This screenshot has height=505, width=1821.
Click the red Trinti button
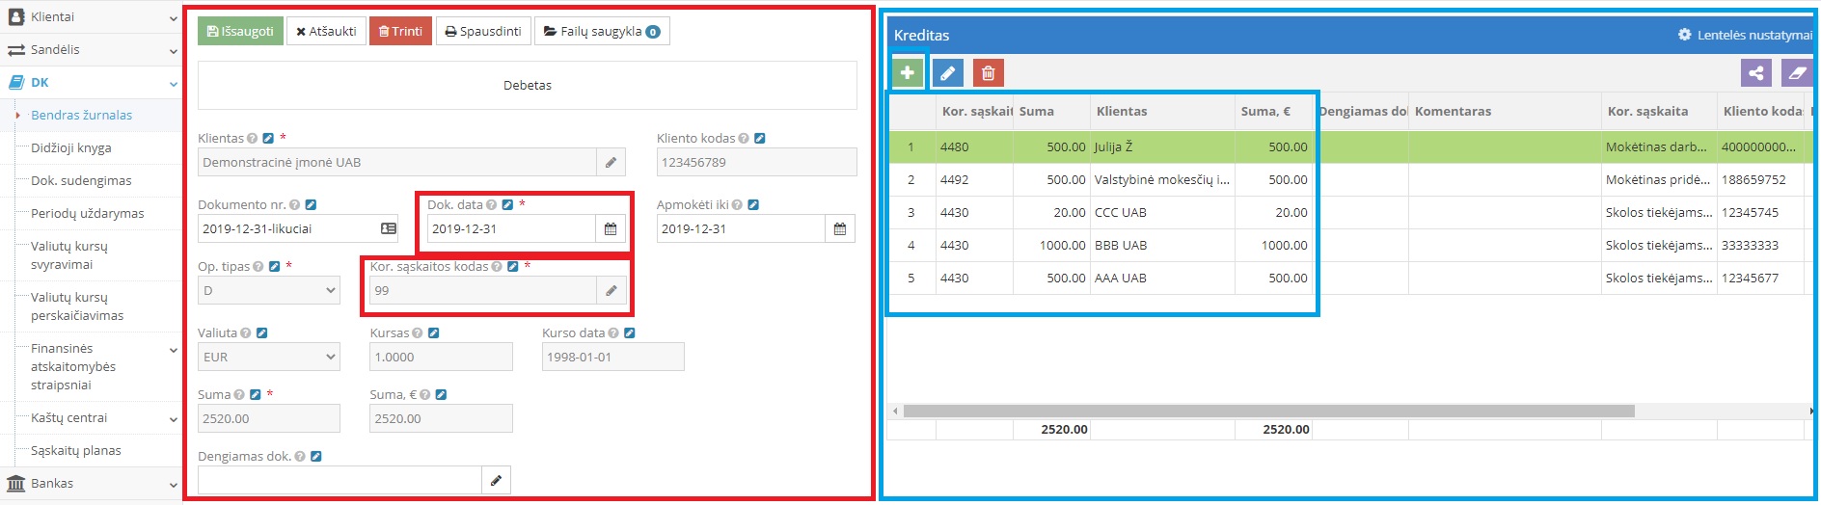400,31
